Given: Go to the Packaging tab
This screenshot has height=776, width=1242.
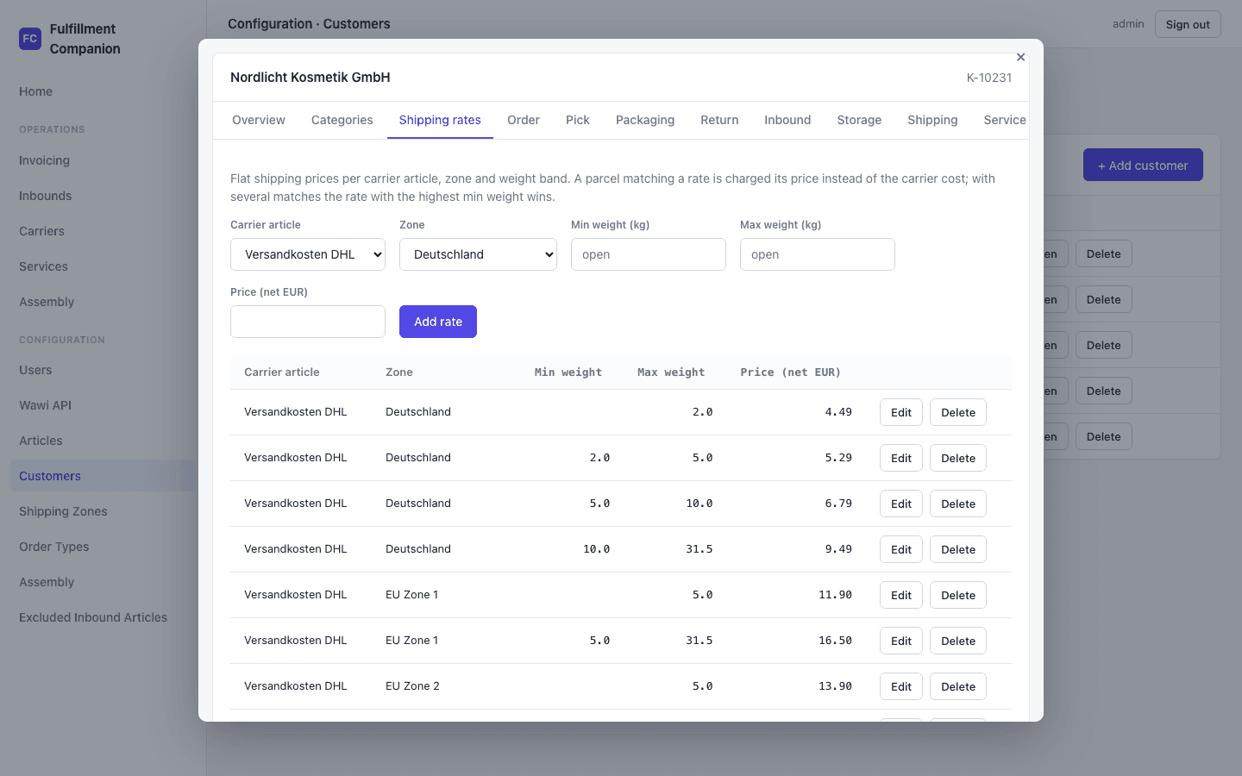Looking at the screenshot, I should click(x=645, y=120).
